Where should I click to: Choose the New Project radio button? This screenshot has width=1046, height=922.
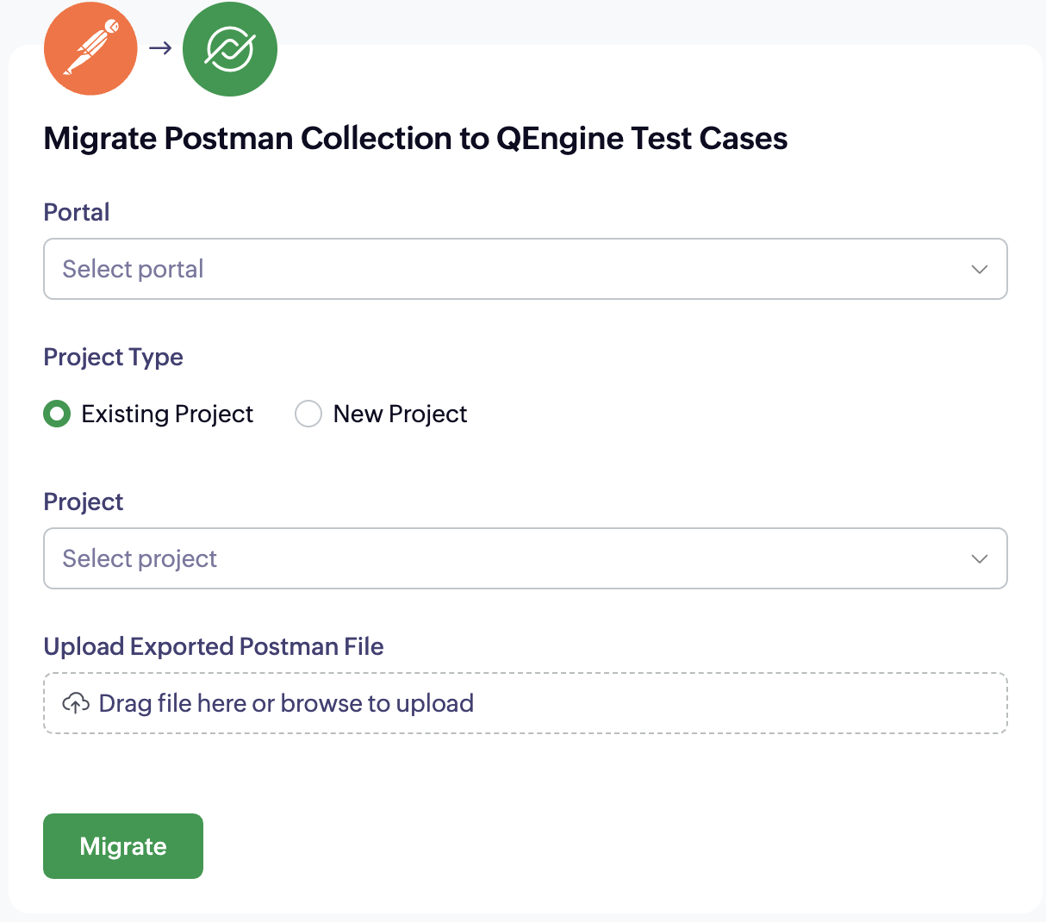click(308, 414)
